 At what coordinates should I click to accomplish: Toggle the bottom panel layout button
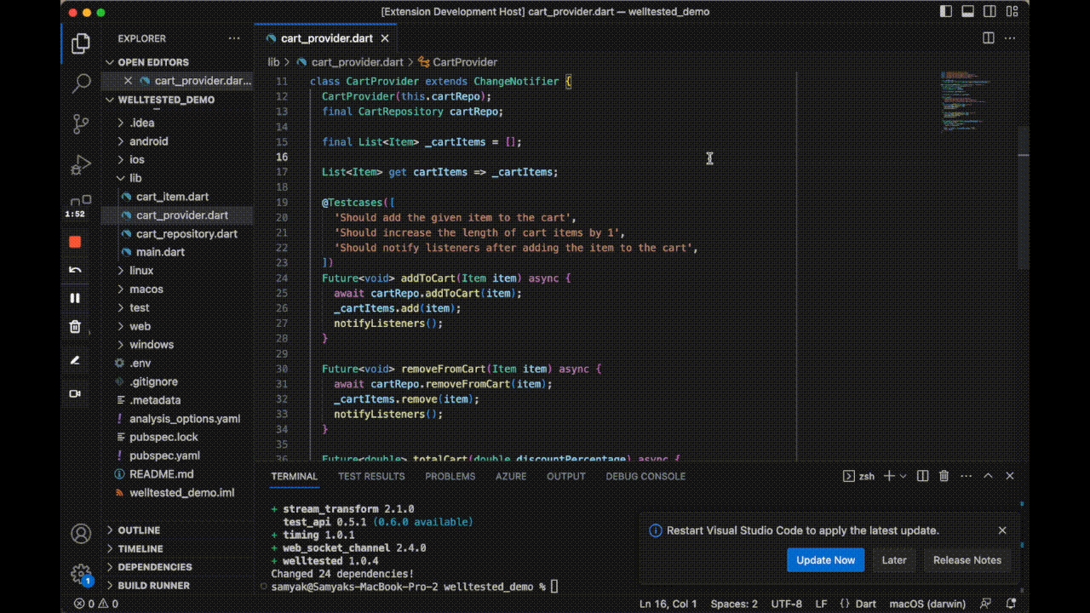coord(967,12)
